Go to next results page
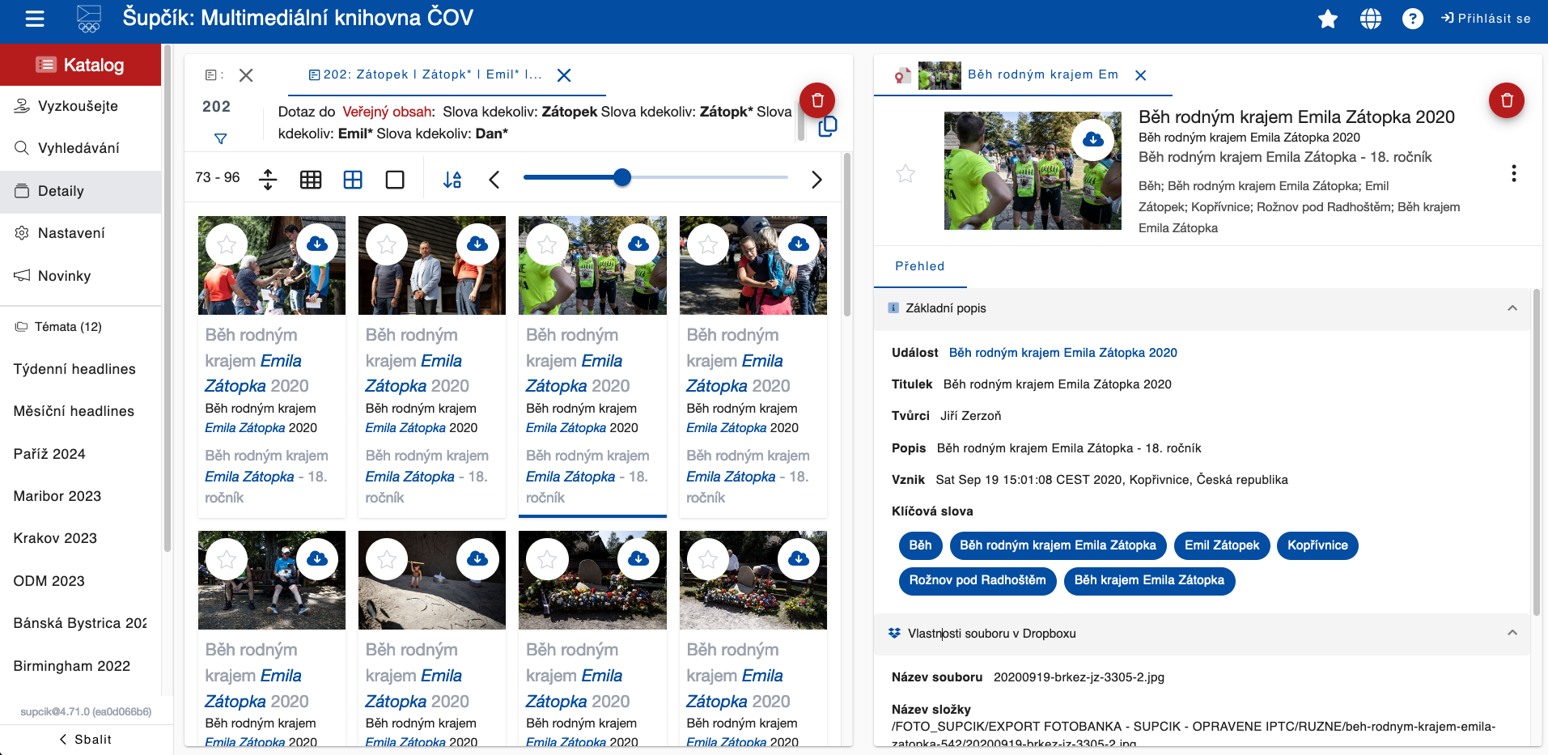The height and width of the screenshot is (755, 1548). (816, 180)
